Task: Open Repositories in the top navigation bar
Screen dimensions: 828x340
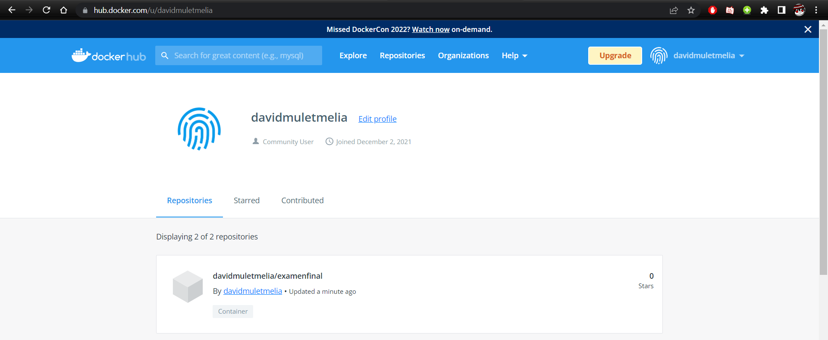Action: (x=402, y=56)
